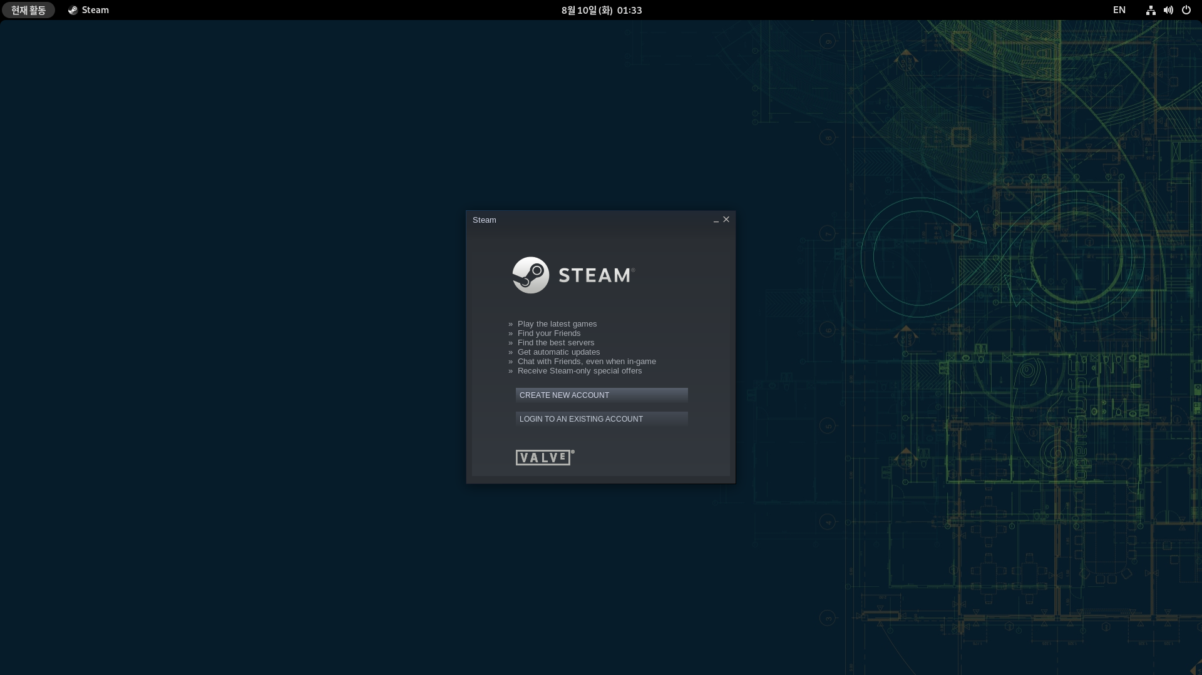The width and height of the screenshot is (1202, 675).
Task: Minimize the Steam dialog window
Action: 716,220
